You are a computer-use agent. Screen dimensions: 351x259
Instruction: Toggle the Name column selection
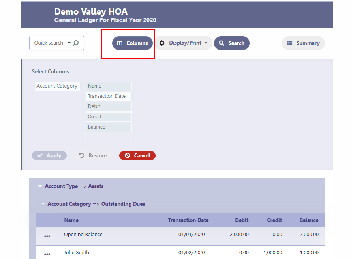click(x=109, y=86)
